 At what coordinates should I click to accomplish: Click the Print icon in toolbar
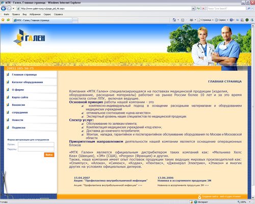191,20
